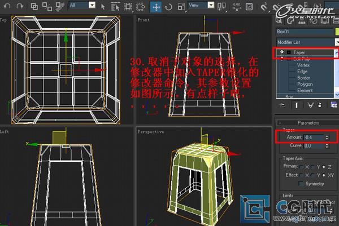Choose the Select Object arrow tool
This screenshot has height=226, width=339.
tap(103, 7)
